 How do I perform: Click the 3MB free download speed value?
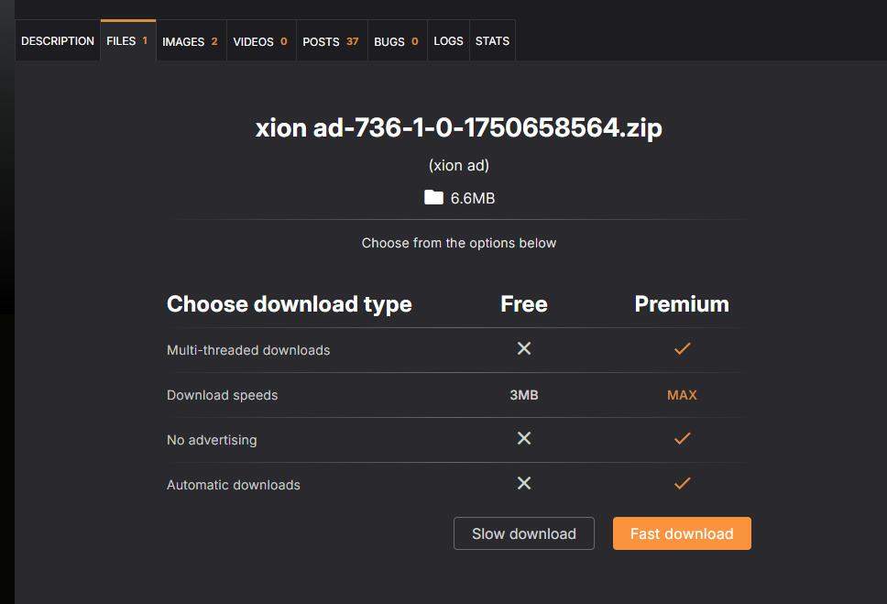coord(524,395)
